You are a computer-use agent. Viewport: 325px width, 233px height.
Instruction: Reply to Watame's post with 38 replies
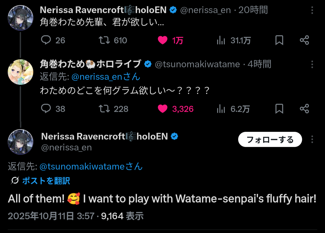pos(46,109)
